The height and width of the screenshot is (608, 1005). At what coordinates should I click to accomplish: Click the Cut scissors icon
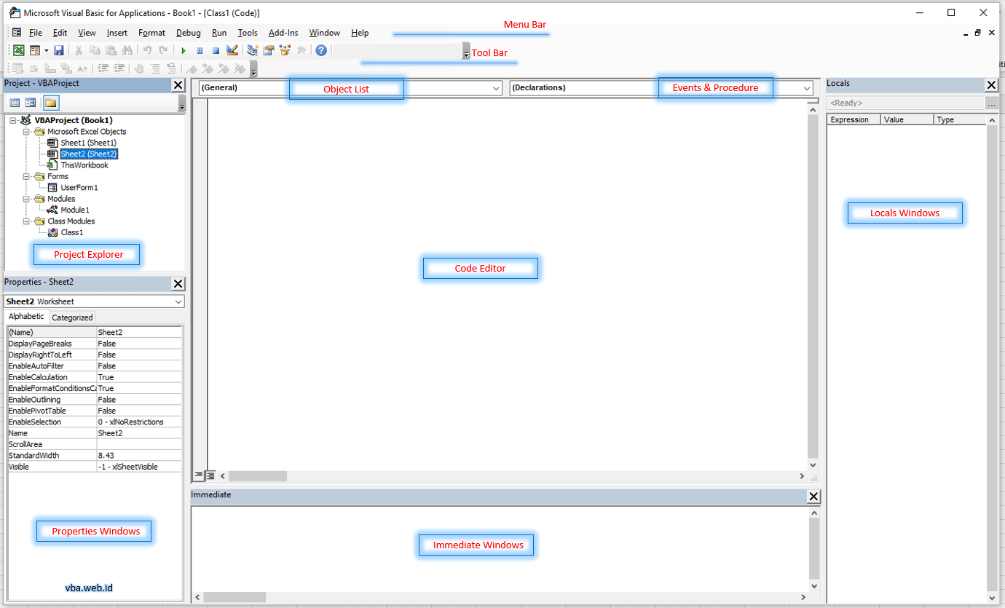79,50
